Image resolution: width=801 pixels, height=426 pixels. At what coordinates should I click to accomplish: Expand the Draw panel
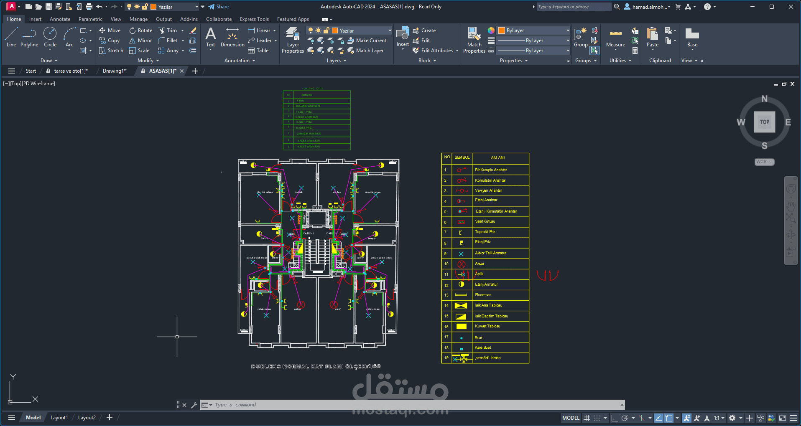pos(49,61)
